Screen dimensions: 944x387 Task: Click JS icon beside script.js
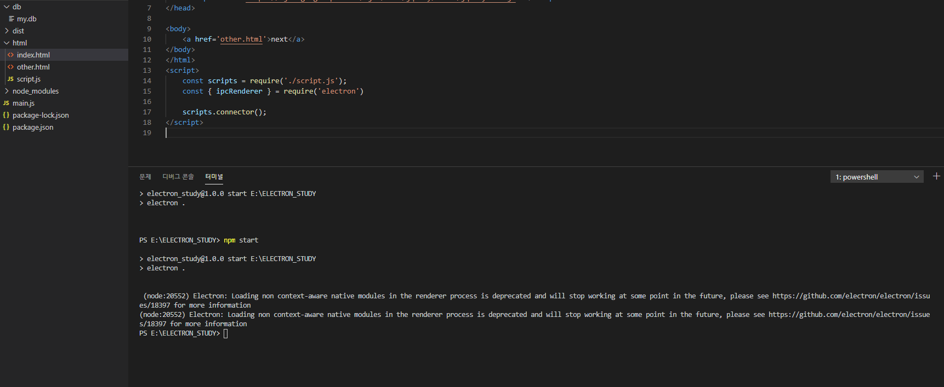point(10,79)
